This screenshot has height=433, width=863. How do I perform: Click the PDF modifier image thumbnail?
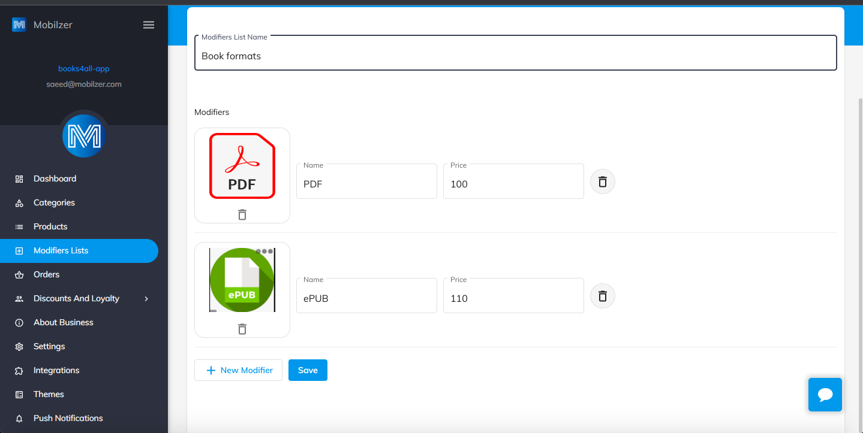click(x=242, y=166)
